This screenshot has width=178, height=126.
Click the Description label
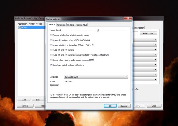54,85
